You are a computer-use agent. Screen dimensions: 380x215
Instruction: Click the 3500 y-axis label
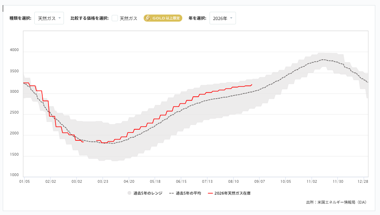tap(14, 71)
